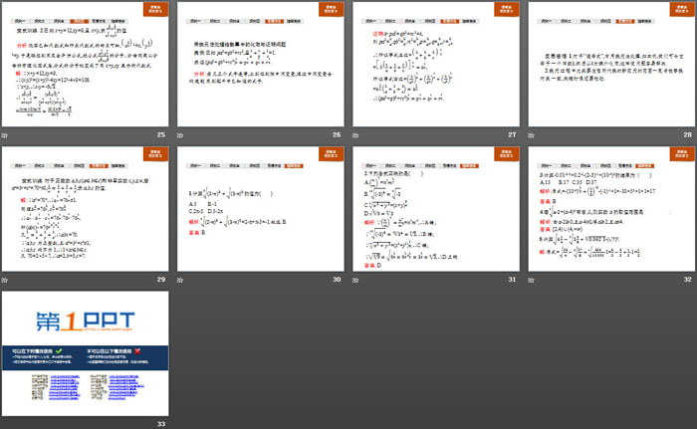697x429 pixels.
Task: Click the animation star icon under slide 28
Action: [x=531, y=135]
